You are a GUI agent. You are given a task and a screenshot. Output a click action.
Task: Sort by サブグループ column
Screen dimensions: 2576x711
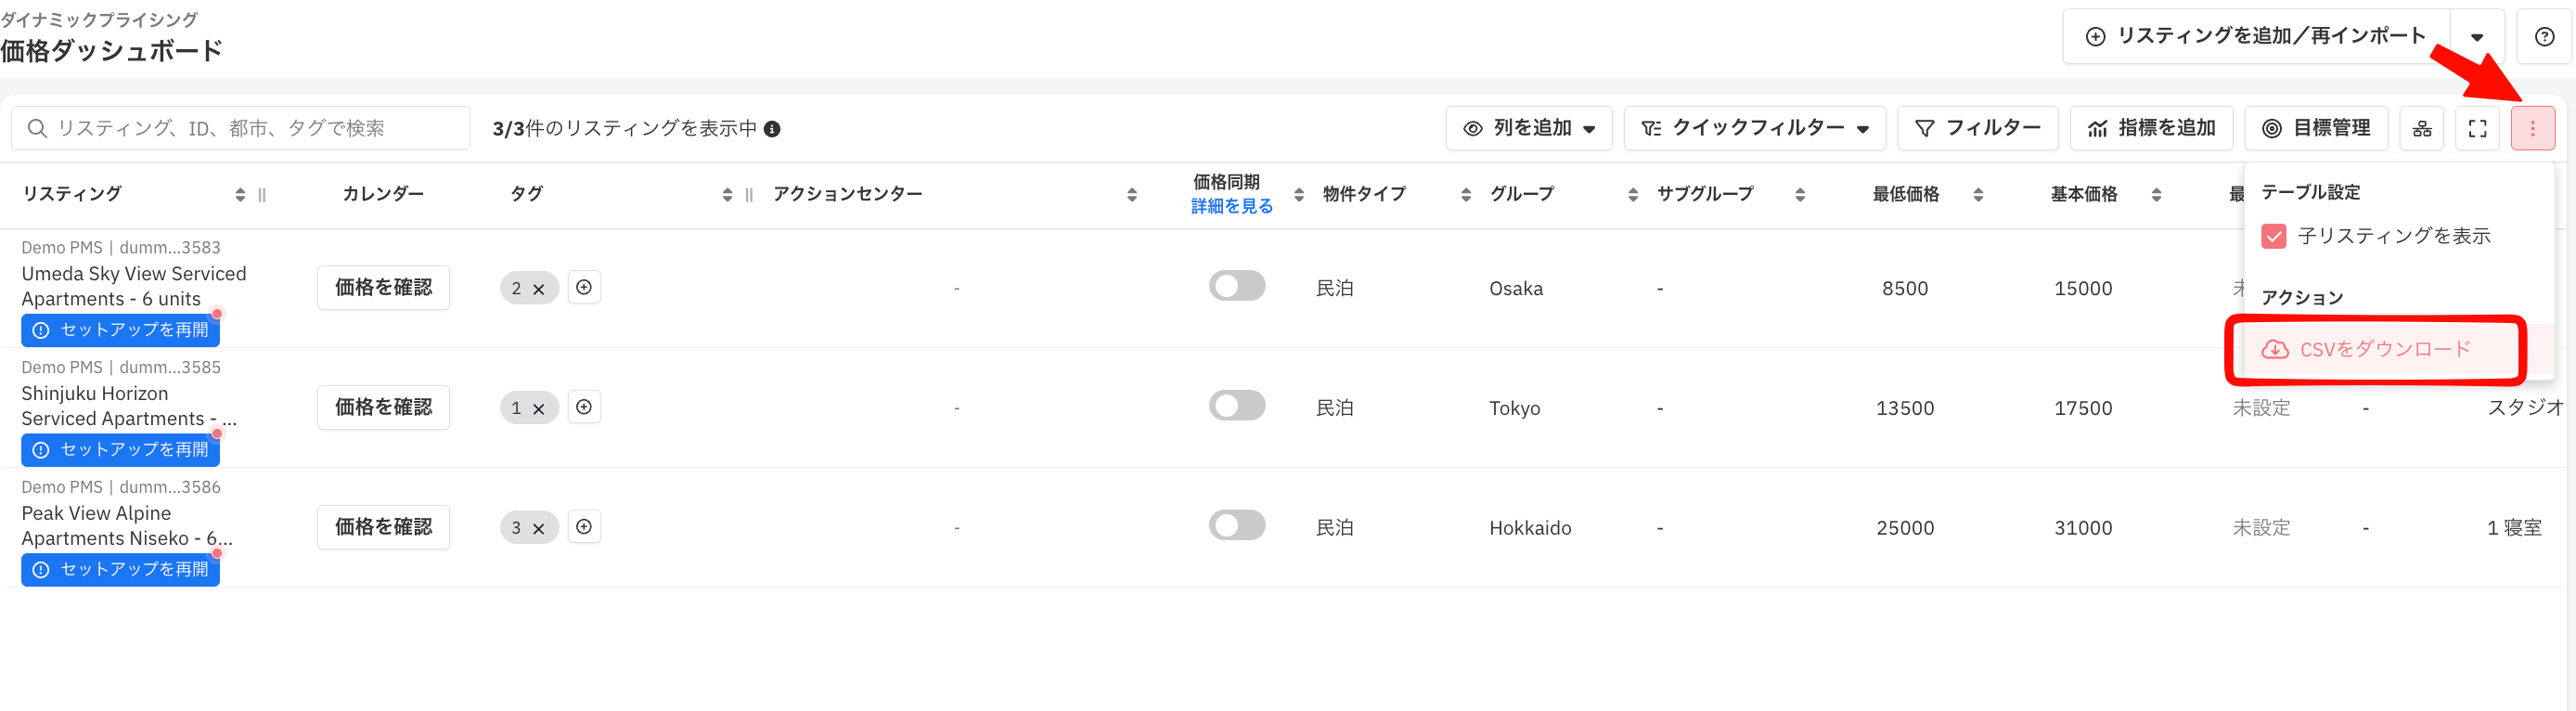coord(1800,195)
